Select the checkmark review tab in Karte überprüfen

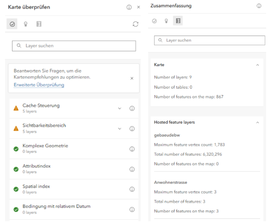coord(12,24)
